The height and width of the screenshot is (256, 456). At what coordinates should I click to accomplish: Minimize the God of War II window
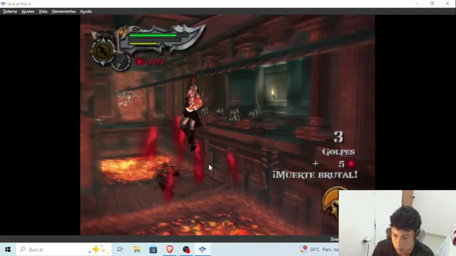pos(417,4)
